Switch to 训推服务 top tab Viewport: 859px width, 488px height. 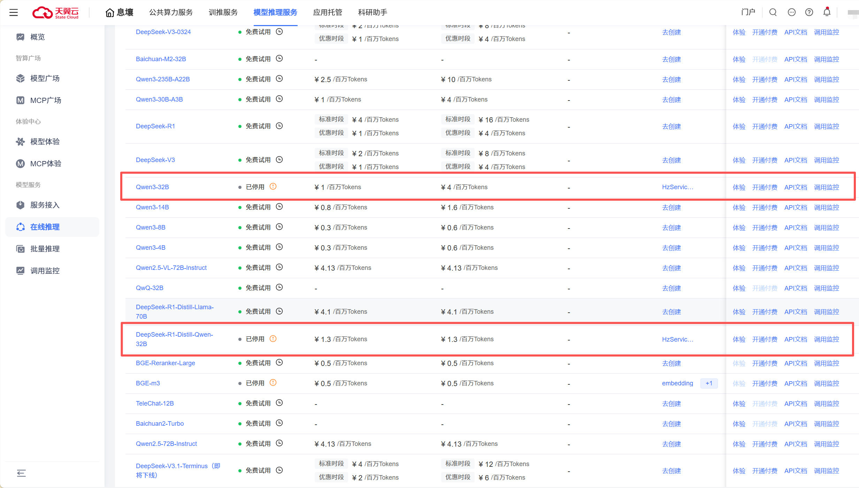[x=223, y=13]
